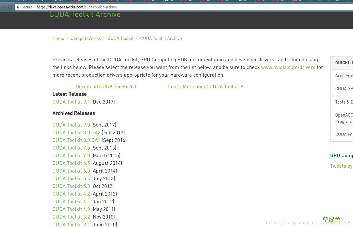The width and height of the screenshot is (353, 228).
Task: Choose CUDA Toolkit 6.0 release
Action: (71, 171)
